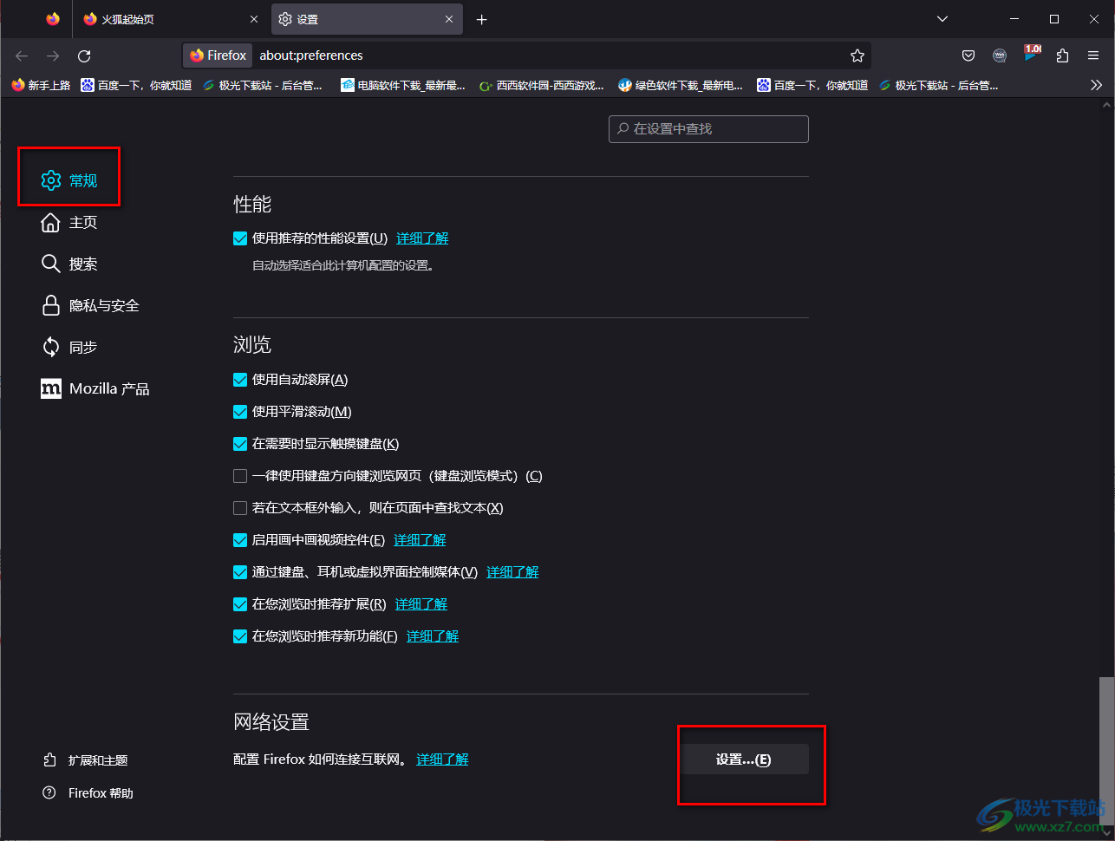Toggle 使用自动滚屏 checkbox
The image size is (1115, 841).
coord(240,380)
